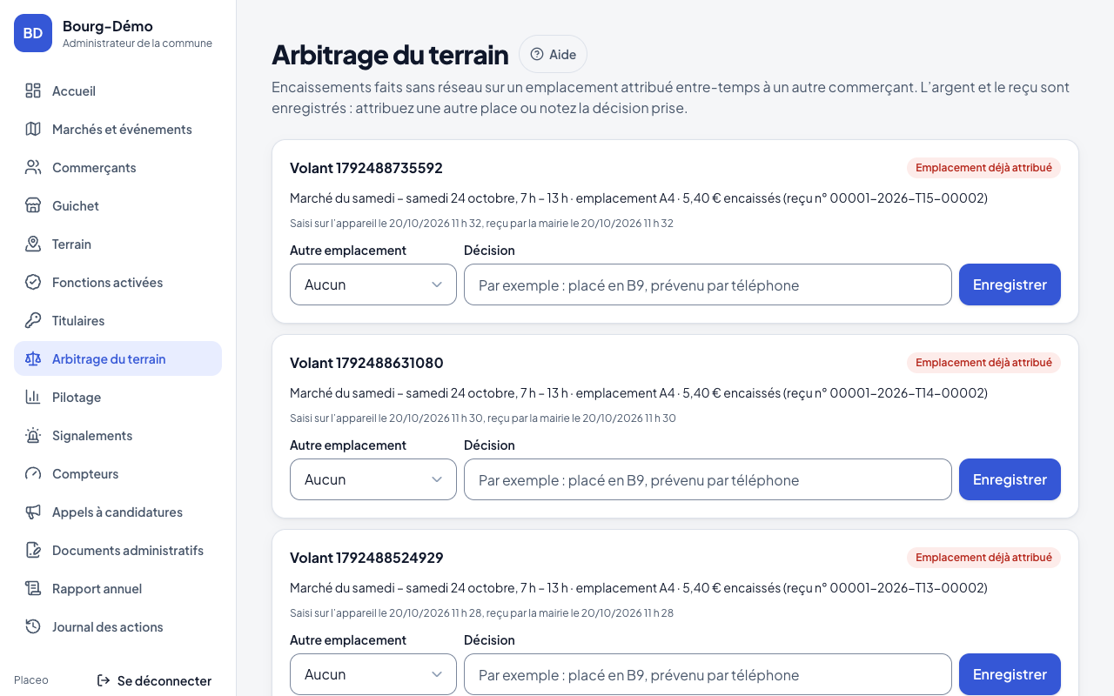This screenshot has width=1114, height=696.
Task: Click the line with receipt 00001-2026-T15-00002
Action: [639, 198]
